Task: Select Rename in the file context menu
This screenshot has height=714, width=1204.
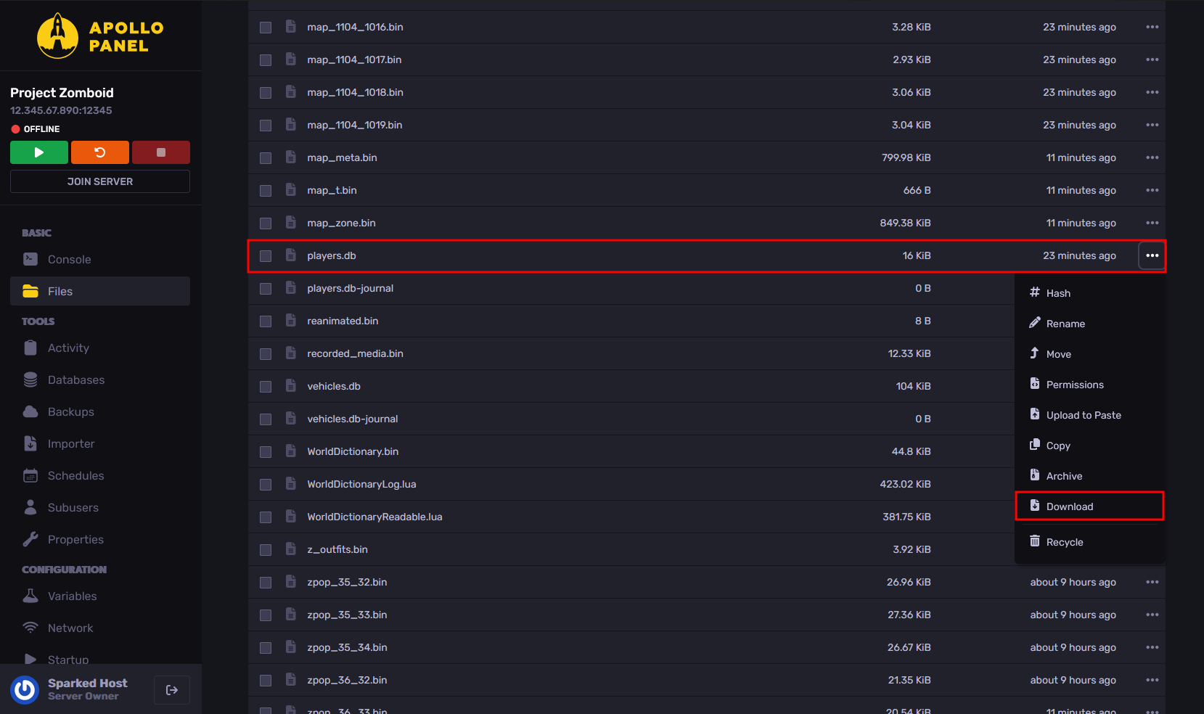Action: [x=1065, y=324]
